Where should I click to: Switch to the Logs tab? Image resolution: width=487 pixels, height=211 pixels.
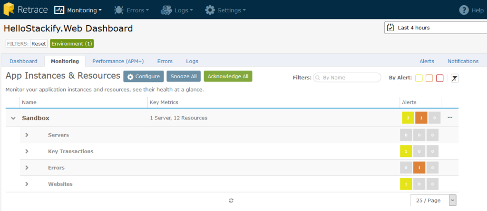(x=192, y=61)
